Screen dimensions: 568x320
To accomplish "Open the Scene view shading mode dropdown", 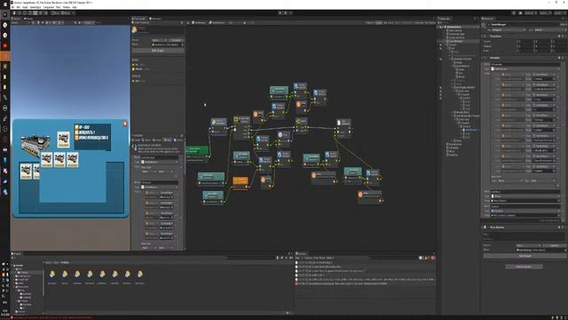I will [x=20, y=22].
